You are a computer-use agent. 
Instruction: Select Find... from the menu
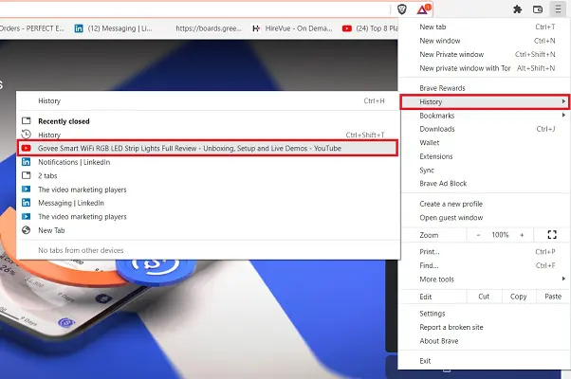coord(485,265)
